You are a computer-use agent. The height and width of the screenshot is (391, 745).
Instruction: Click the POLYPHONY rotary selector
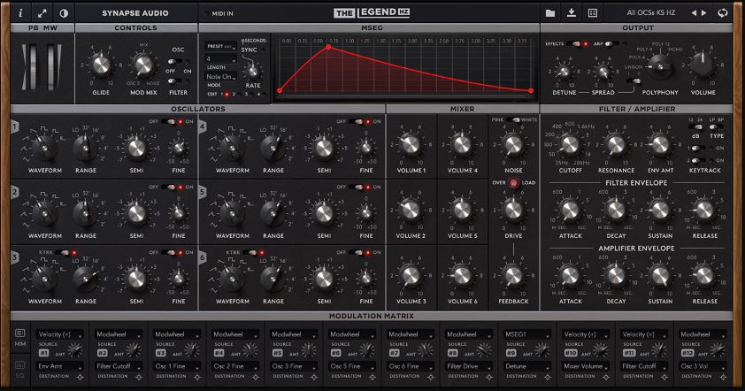[659, 66]
